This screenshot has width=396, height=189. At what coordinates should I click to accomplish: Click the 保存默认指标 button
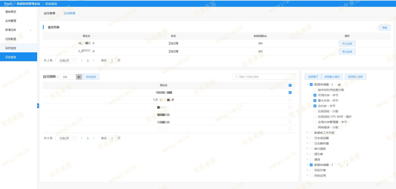pos(355,77)
